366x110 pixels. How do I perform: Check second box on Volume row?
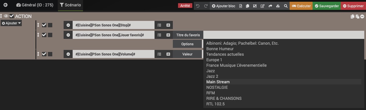coord(50,54)
